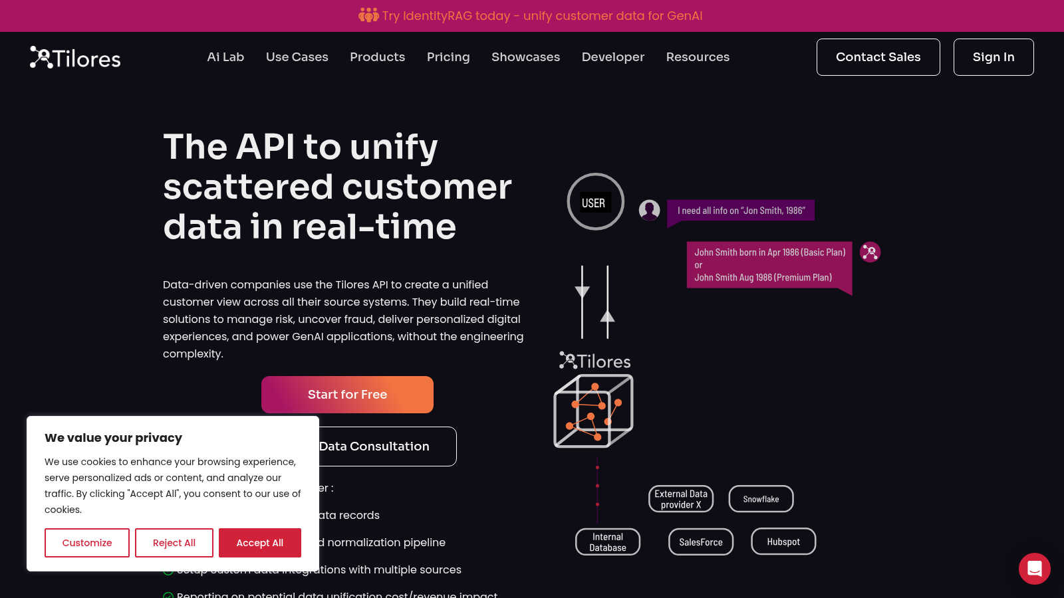Open the Showcases menu

525,57
